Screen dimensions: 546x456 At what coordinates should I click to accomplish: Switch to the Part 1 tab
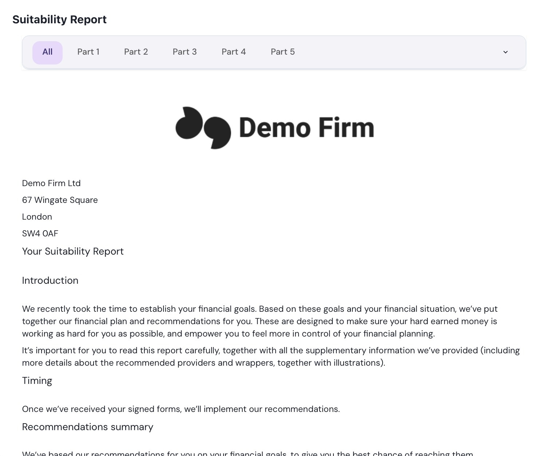coord(88,52)
